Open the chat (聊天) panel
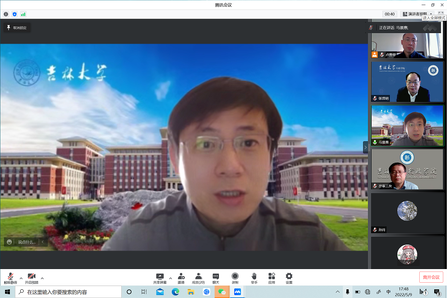 216,278
